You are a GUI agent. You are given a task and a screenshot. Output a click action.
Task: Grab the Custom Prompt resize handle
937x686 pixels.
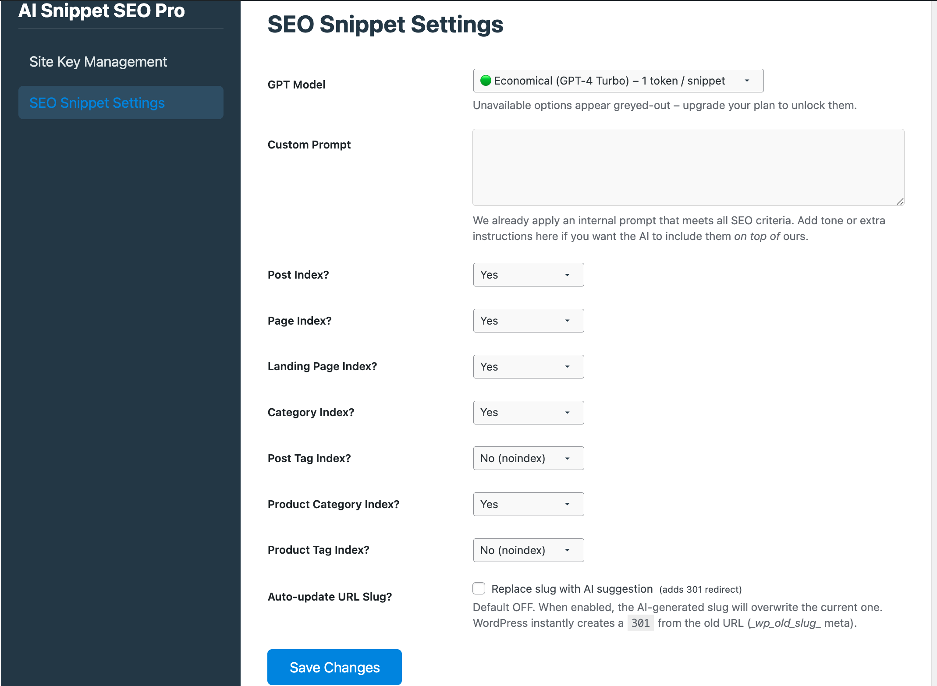pos(900,202)
